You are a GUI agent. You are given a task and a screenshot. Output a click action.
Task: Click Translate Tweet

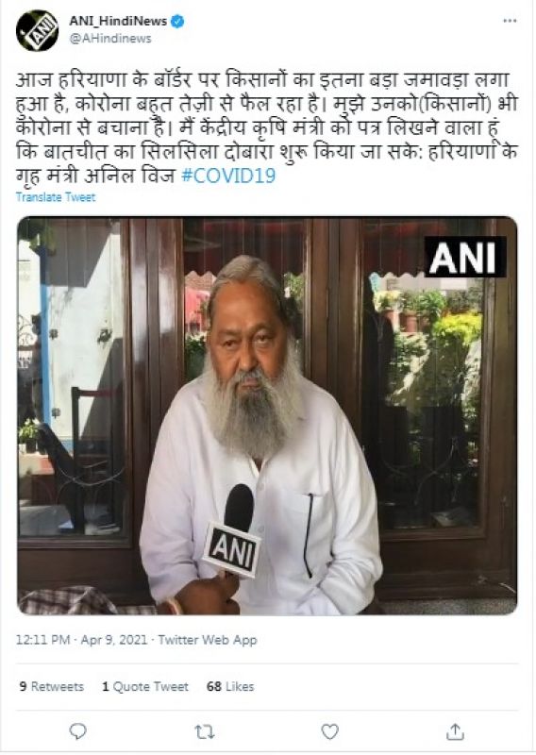tap(56, 197)
